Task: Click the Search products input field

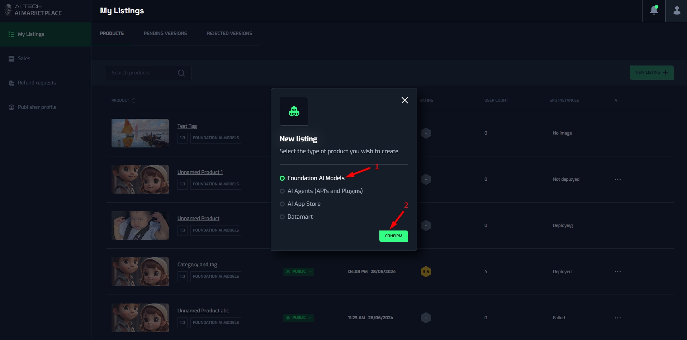Action: point(143,73)
